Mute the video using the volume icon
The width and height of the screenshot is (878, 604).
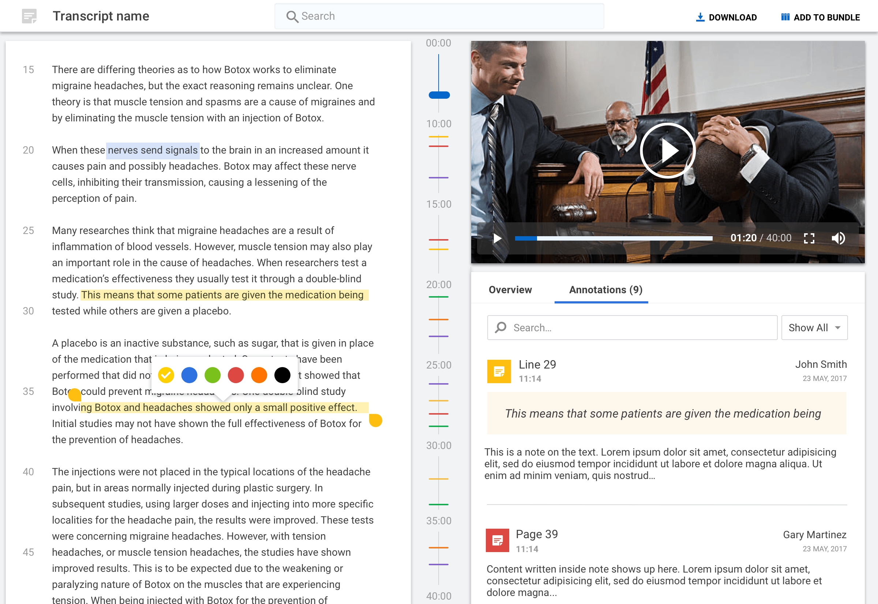[x=838, y=238]
